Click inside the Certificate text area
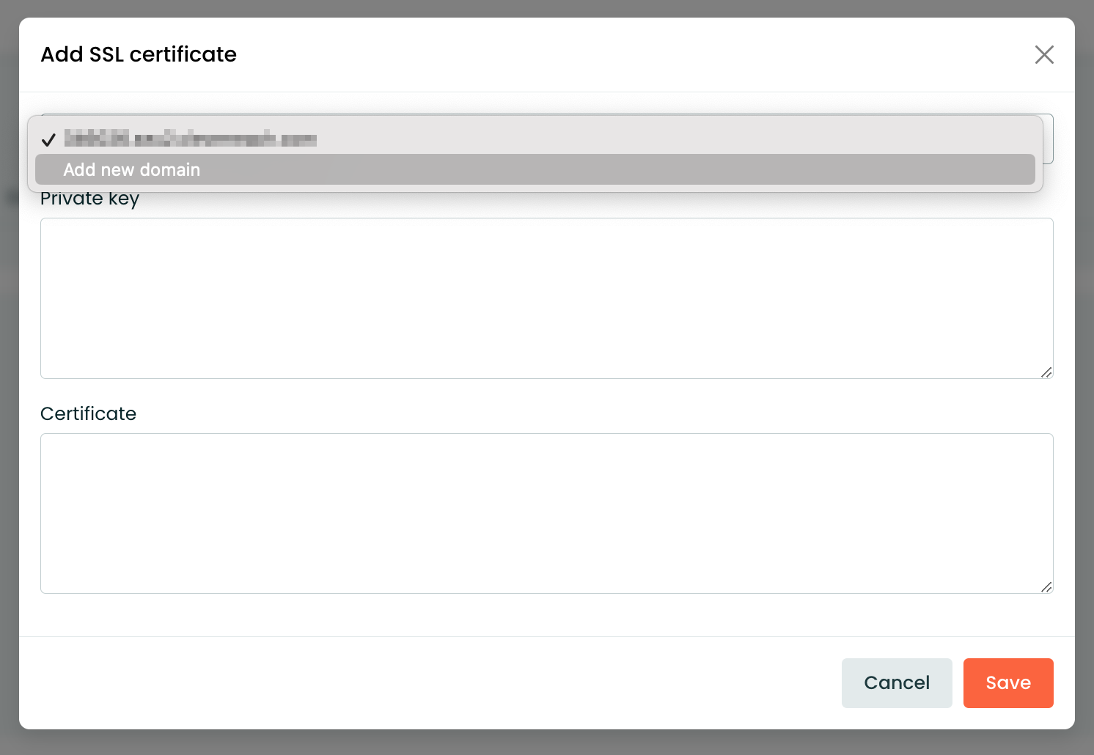This screenshot has width=1094, height=755. 546,513
